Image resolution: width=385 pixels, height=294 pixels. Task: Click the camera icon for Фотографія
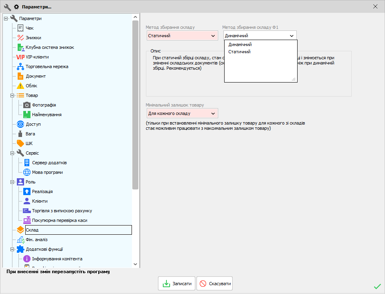[27, 105]
